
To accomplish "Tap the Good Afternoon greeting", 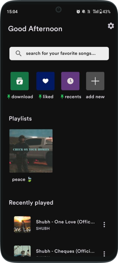I will 35,29.
